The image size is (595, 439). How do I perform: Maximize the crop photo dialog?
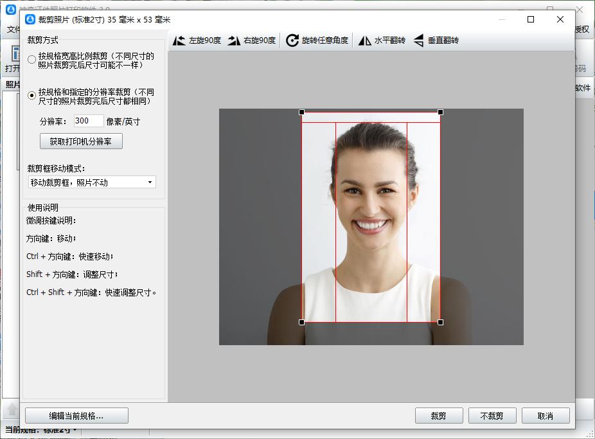click(531, 19)
